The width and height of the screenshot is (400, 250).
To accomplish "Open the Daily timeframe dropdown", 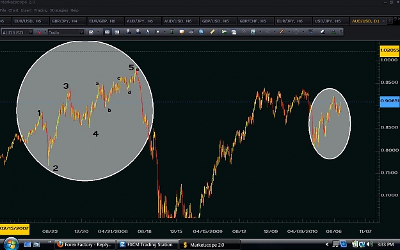I will [x=81, y=32].
